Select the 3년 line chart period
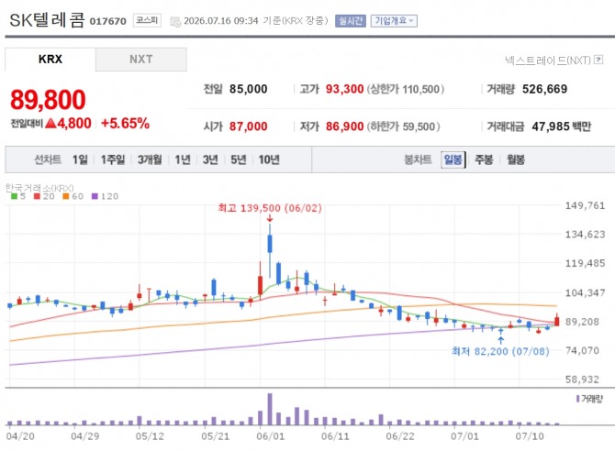 tap(210, 159)
